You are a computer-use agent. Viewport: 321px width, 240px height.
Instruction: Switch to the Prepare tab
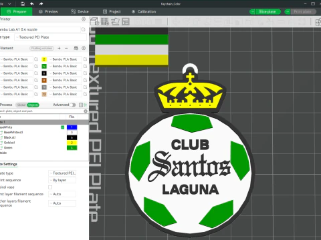click(16, 11)
